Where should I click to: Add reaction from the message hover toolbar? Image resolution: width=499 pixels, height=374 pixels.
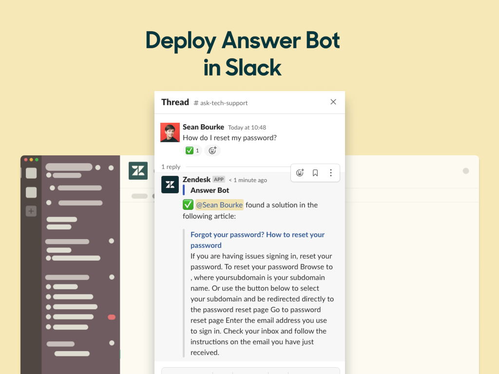[300, 173]
